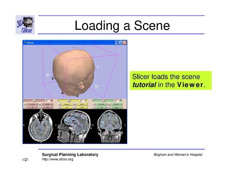The image size is (229, 177).
Task: Click the green coronal slice offset field
Action: [117, 101]
